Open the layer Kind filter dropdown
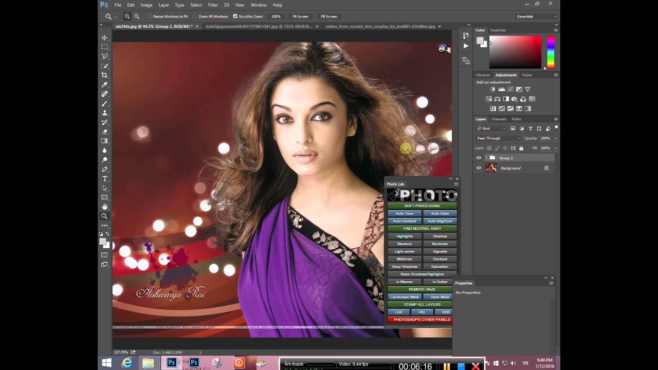Image resolution: width=658 pixels, height=370 pixels. (491, 128)
